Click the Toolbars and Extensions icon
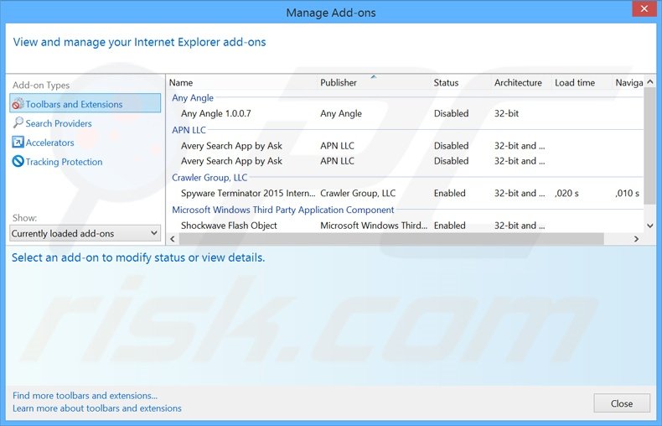 [18, 103]
